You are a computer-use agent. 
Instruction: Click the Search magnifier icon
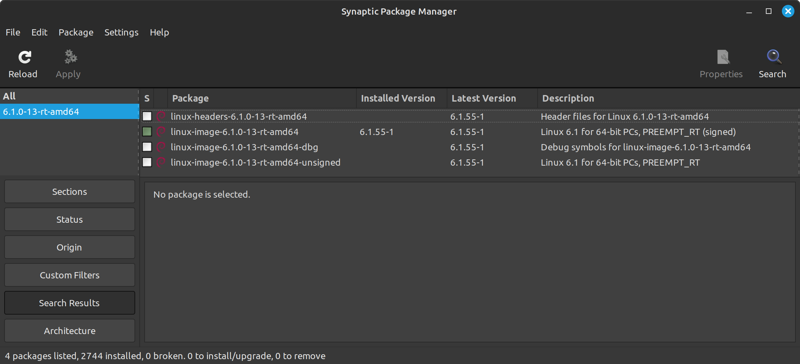point(774,57)
